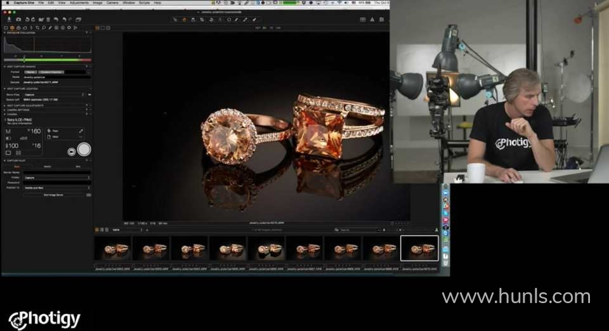This screenshot has width=609, height=331.
Task: Click the exposure warning triangle icon
Action: pyautogui.click(x=371, y=20)
